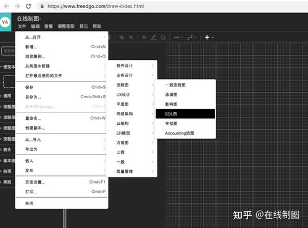
Task: Click the shape search box in sidebar
Action: (8, 51)
